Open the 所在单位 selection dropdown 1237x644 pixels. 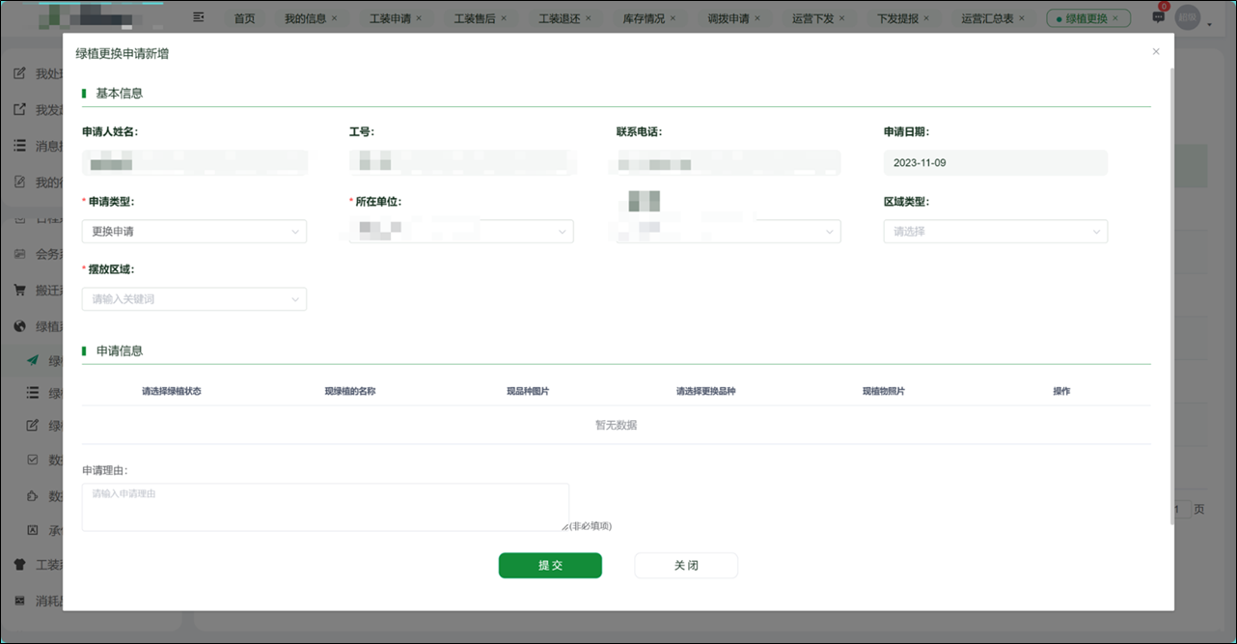coord(461,231)
